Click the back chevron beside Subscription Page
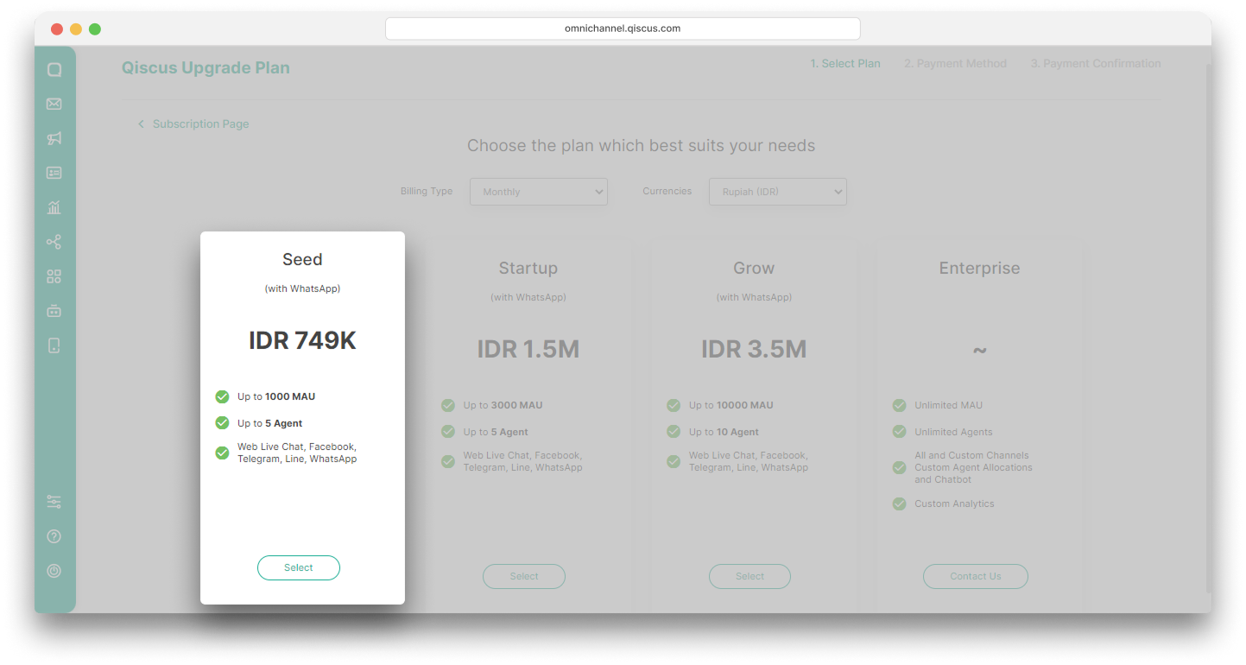Image resolution: width=1246 pixels, height=665 pixels. click(141, 124)
